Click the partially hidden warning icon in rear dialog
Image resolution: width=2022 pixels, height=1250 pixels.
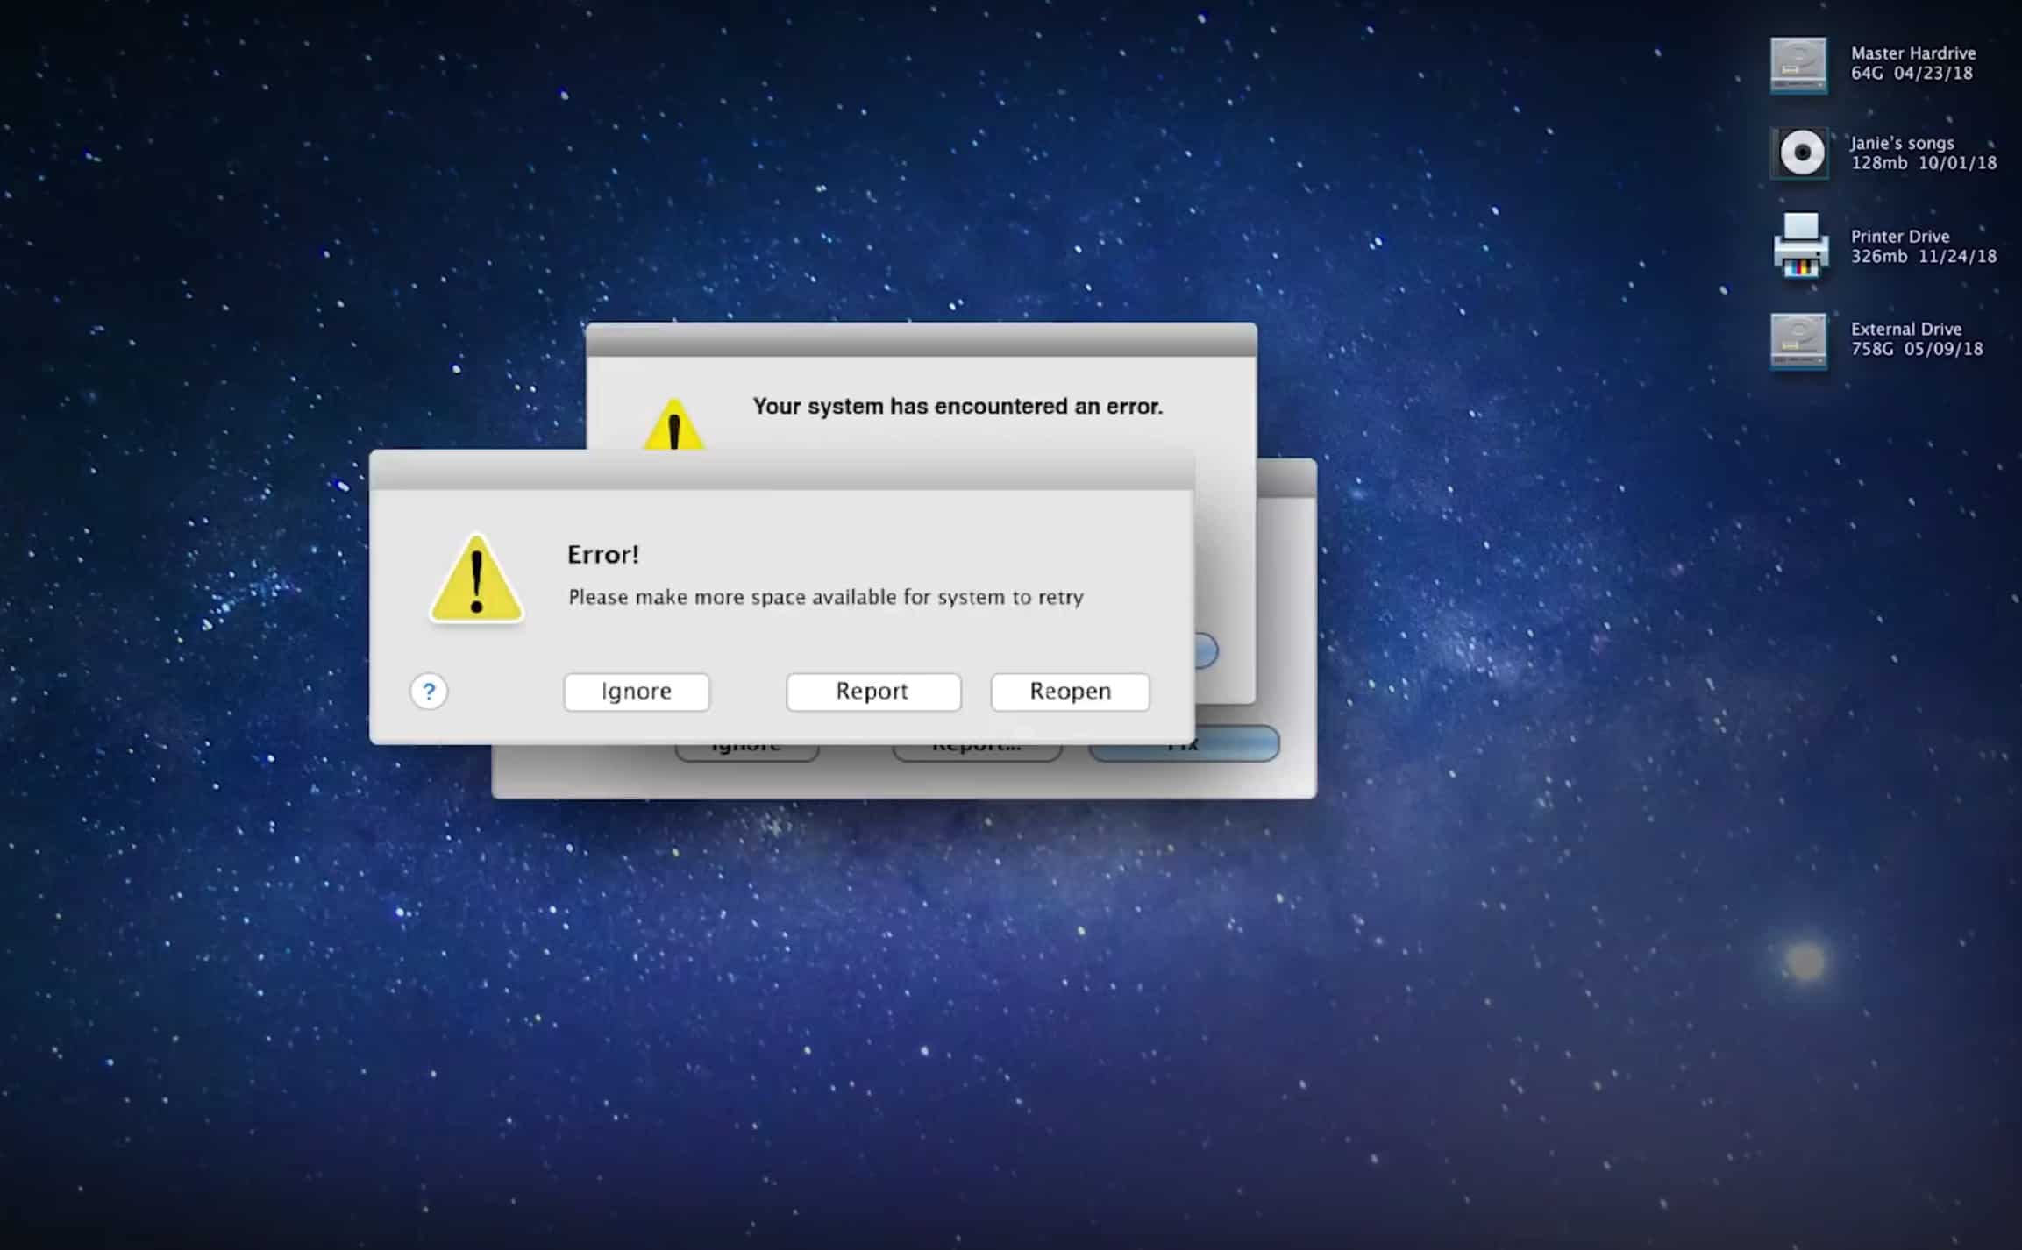(x=673, y=427)
